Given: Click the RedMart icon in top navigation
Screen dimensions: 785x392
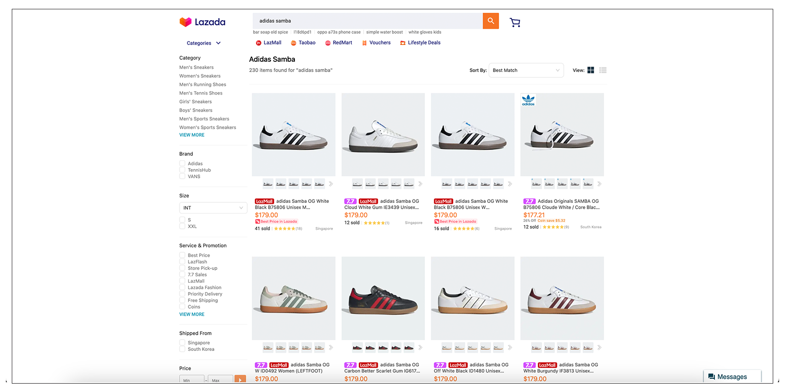Looking at the screenshot, I should click(x=328, y=43).
